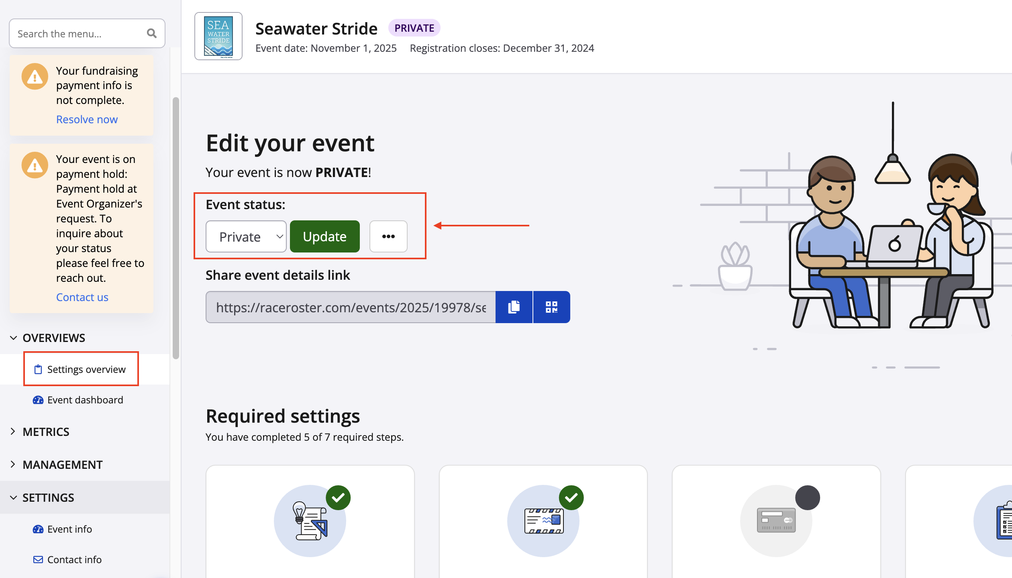
Task: Click the credit card payment step icon
Action: pos(776,521)
